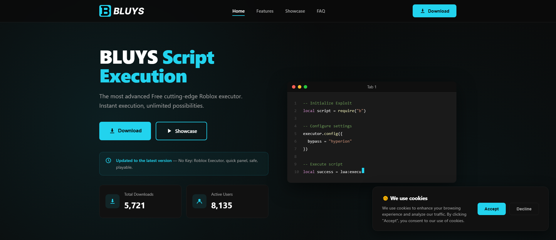Open the Showcase nav item

pos(295,11)
